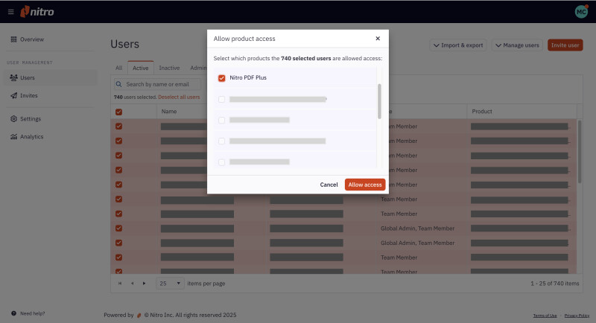596x323 pixels.
Task: Toggle the select-all checkbox in table header
Action: 118,112
